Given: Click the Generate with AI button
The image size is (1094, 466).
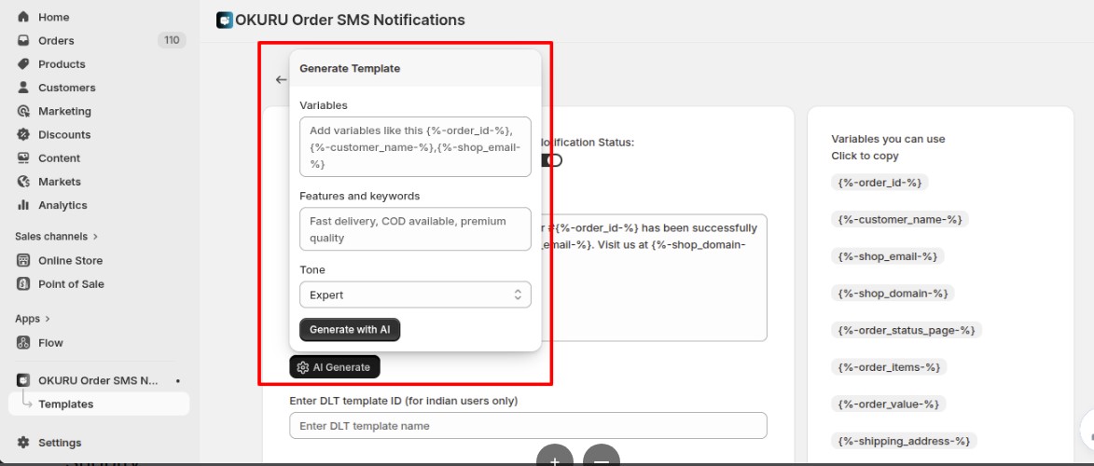Looking at the screenshot, I should 350,330.
